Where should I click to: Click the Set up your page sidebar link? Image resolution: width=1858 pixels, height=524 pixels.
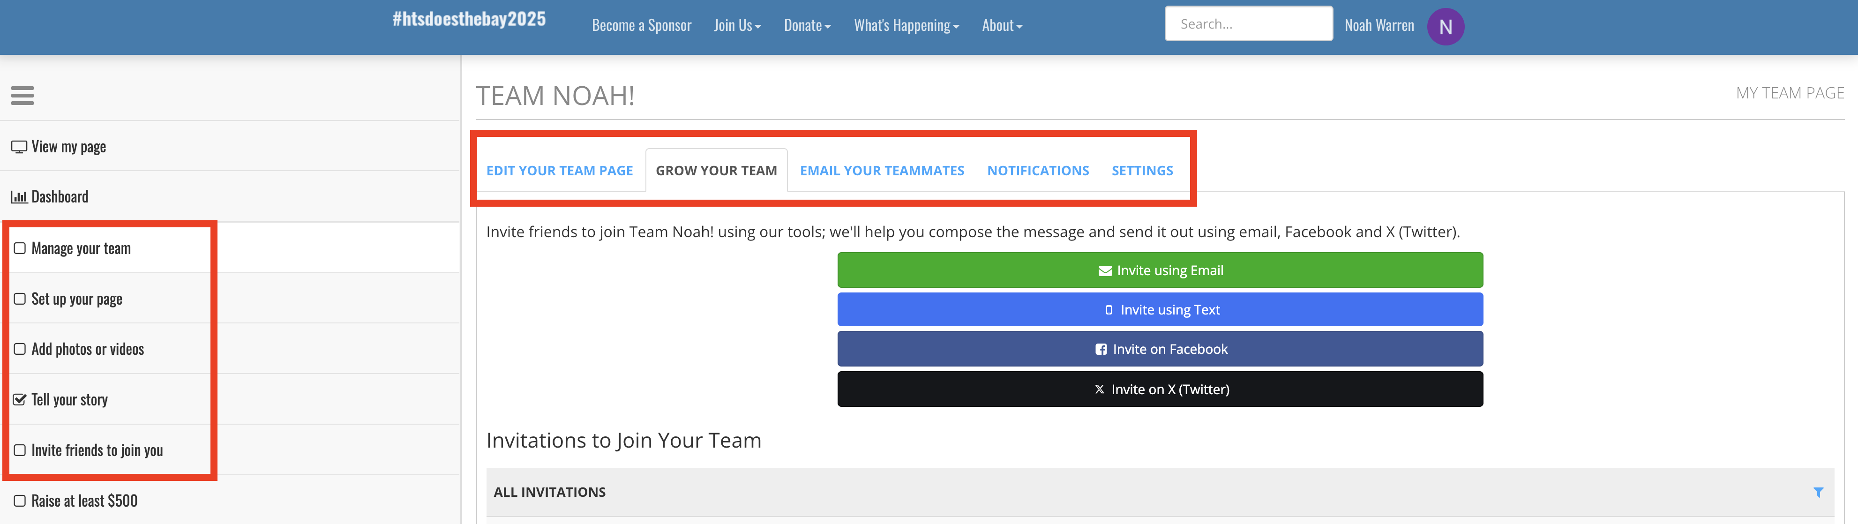pyautogui.click(x=76, y=299)
